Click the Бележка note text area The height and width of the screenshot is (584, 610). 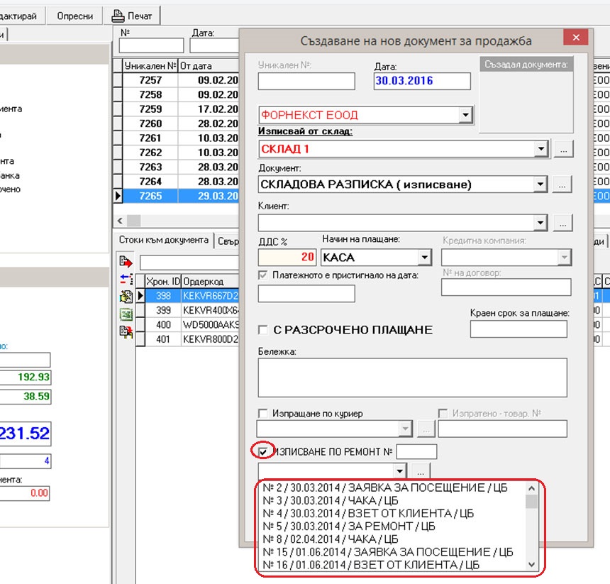tap(412, 378)
